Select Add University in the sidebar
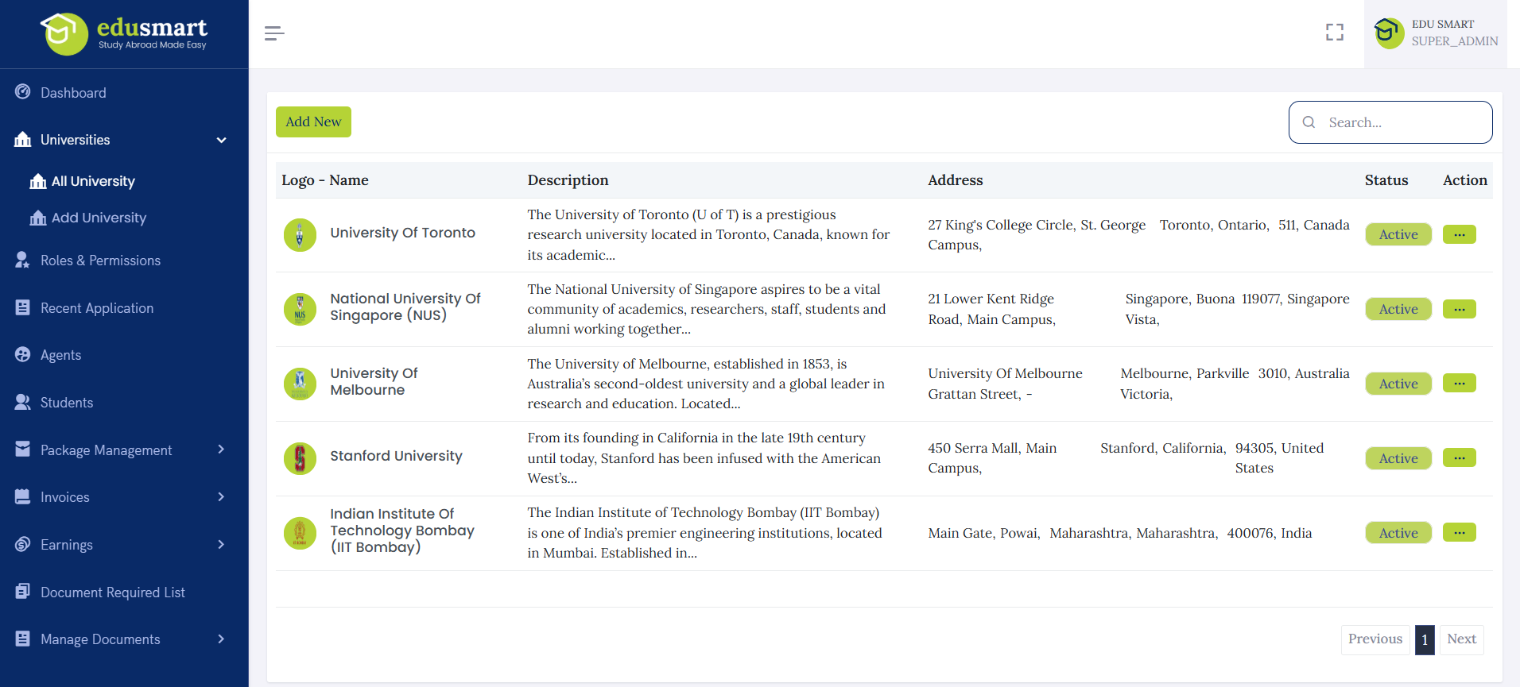The height and width of the screenshot is (687, 1520). pyautogui.click(x=99, y=218)
